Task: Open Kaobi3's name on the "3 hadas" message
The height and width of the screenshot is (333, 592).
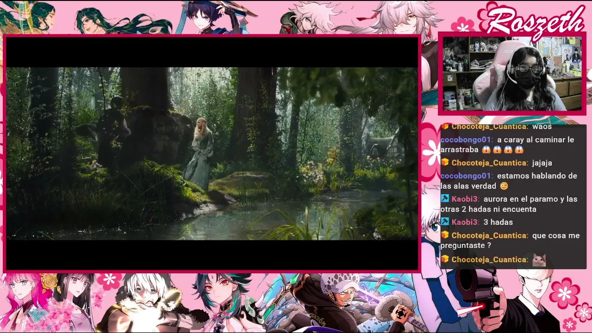Action: click(x=465, y=222)
